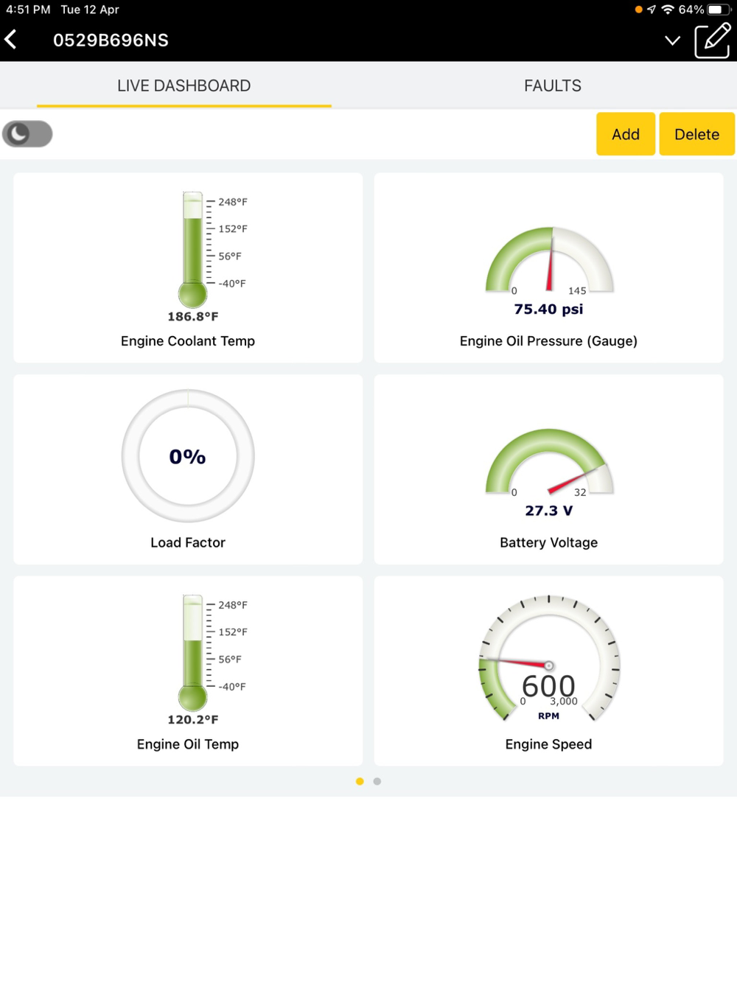Screen dimensions: 737x983
Task: Expand the header dropdown chevron
Action: coord(672,41)
